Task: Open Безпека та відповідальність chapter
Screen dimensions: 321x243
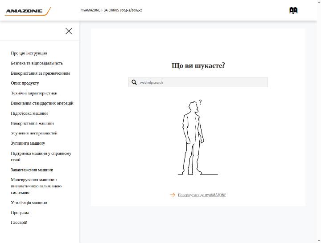Action: [37, 63]
